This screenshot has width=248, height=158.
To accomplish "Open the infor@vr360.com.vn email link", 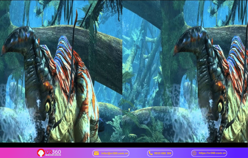I will tap(114, 153).
